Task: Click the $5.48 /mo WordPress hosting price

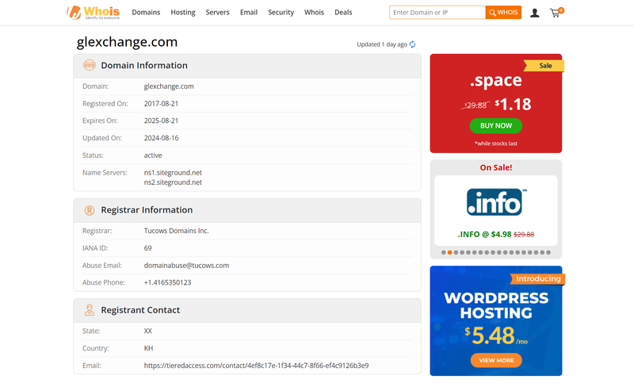Action: pyautogui.click(x=496, y=335)
